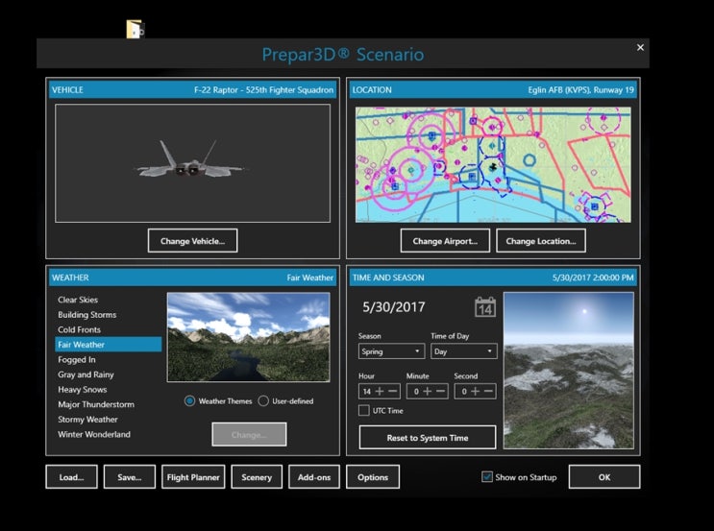Click the Save scenario button
714x531 pixels.
(130, 477)
